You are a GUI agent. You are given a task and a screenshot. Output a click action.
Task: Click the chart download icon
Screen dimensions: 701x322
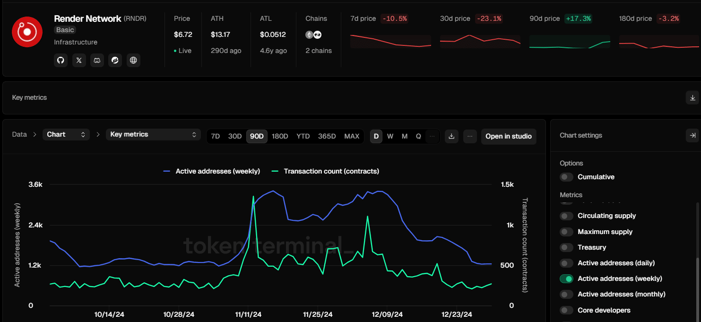[x=451, y=136]
